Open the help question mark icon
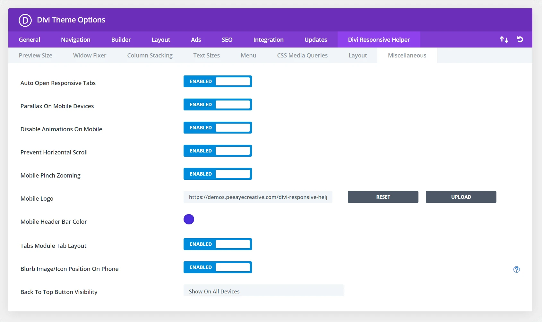 [516, 269]
